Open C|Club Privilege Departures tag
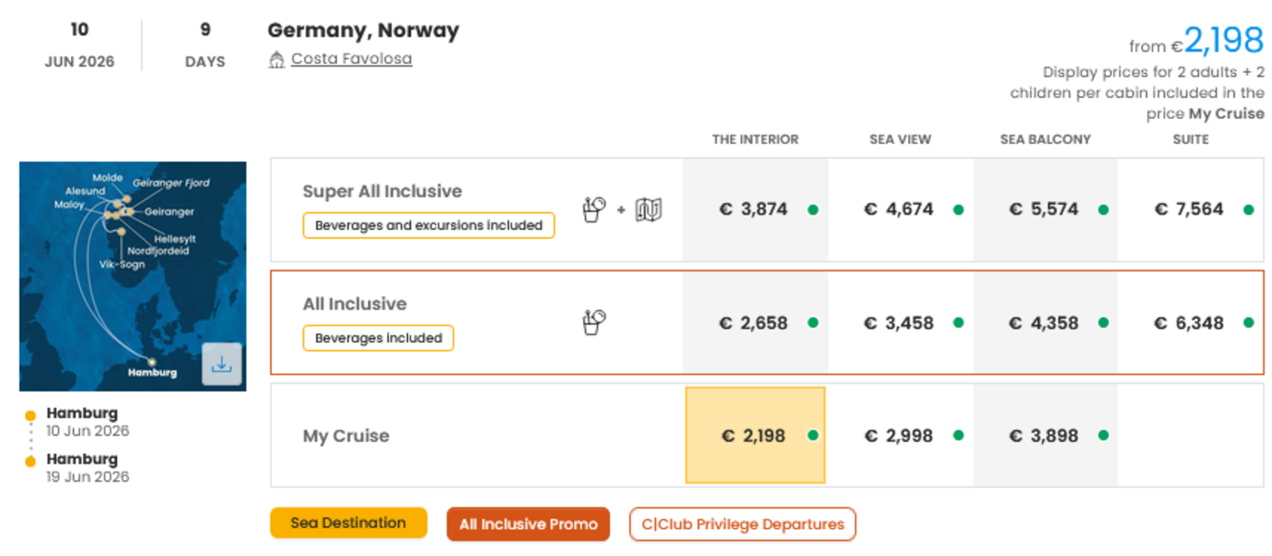Screen dimensions: 1272x556 pos(742,524)
